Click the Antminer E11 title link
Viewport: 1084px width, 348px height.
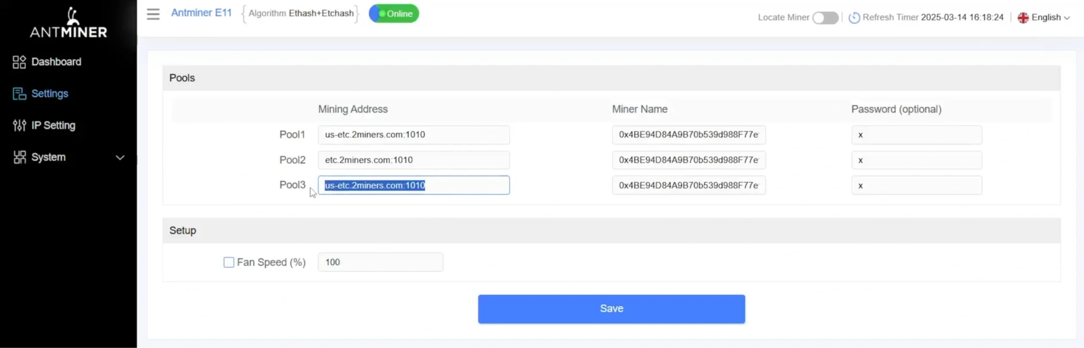[202, 13]
